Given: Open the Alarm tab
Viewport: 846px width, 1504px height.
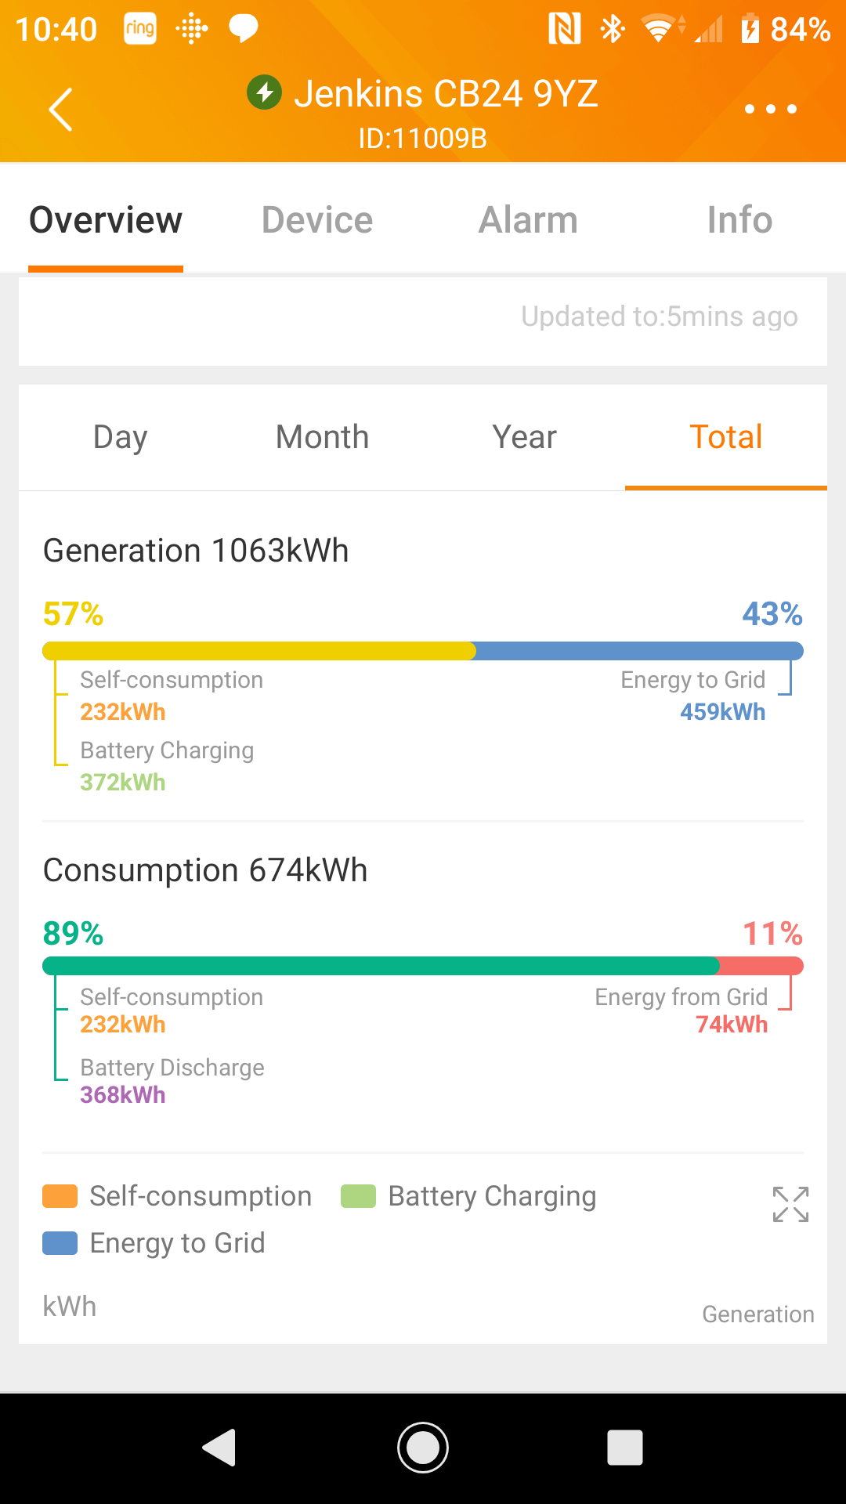Looking at the screenshot, I should (529, 220).
